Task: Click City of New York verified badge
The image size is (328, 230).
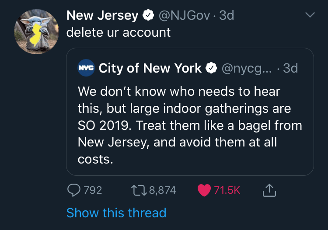Action: pyautogui.click(x=212, y=69)
